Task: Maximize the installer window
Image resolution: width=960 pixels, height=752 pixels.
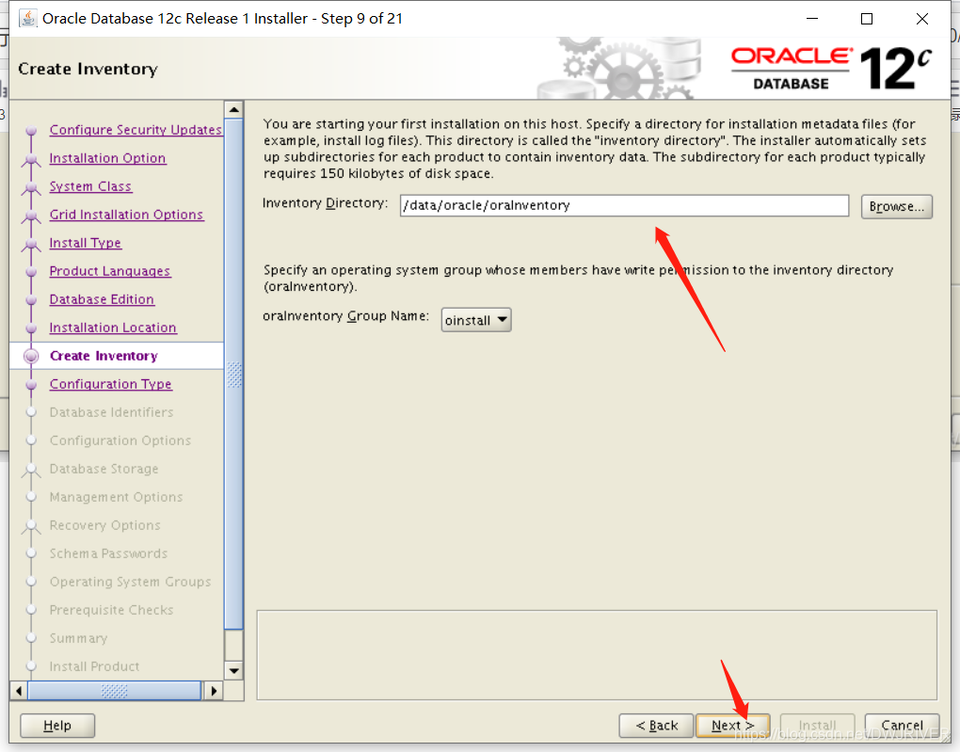Action: [867, 19]
